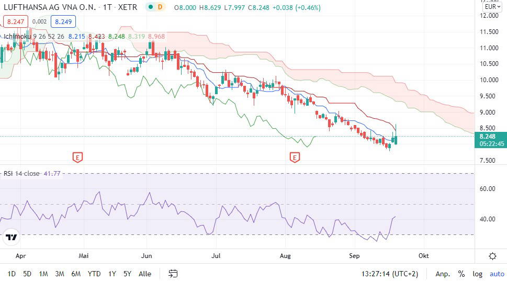Select the Alle time range
Viewport: 507px width, 281px height.
(x=145, y=274)
